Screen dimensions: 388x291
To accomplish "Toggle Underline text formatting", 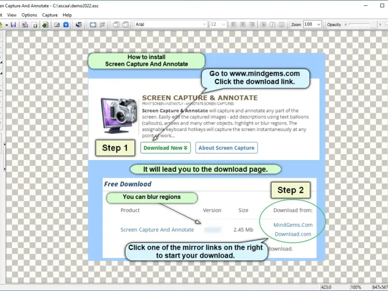I will (282, 25).
